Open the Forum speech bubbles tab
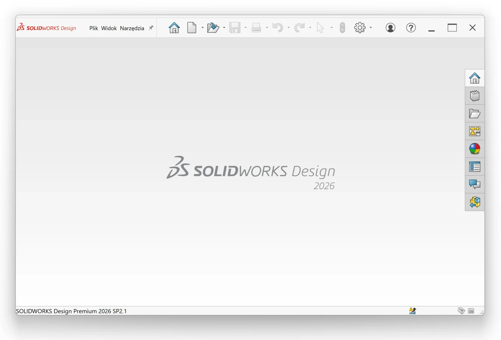This screenshot has width=501, height=340. coord(475,184)
